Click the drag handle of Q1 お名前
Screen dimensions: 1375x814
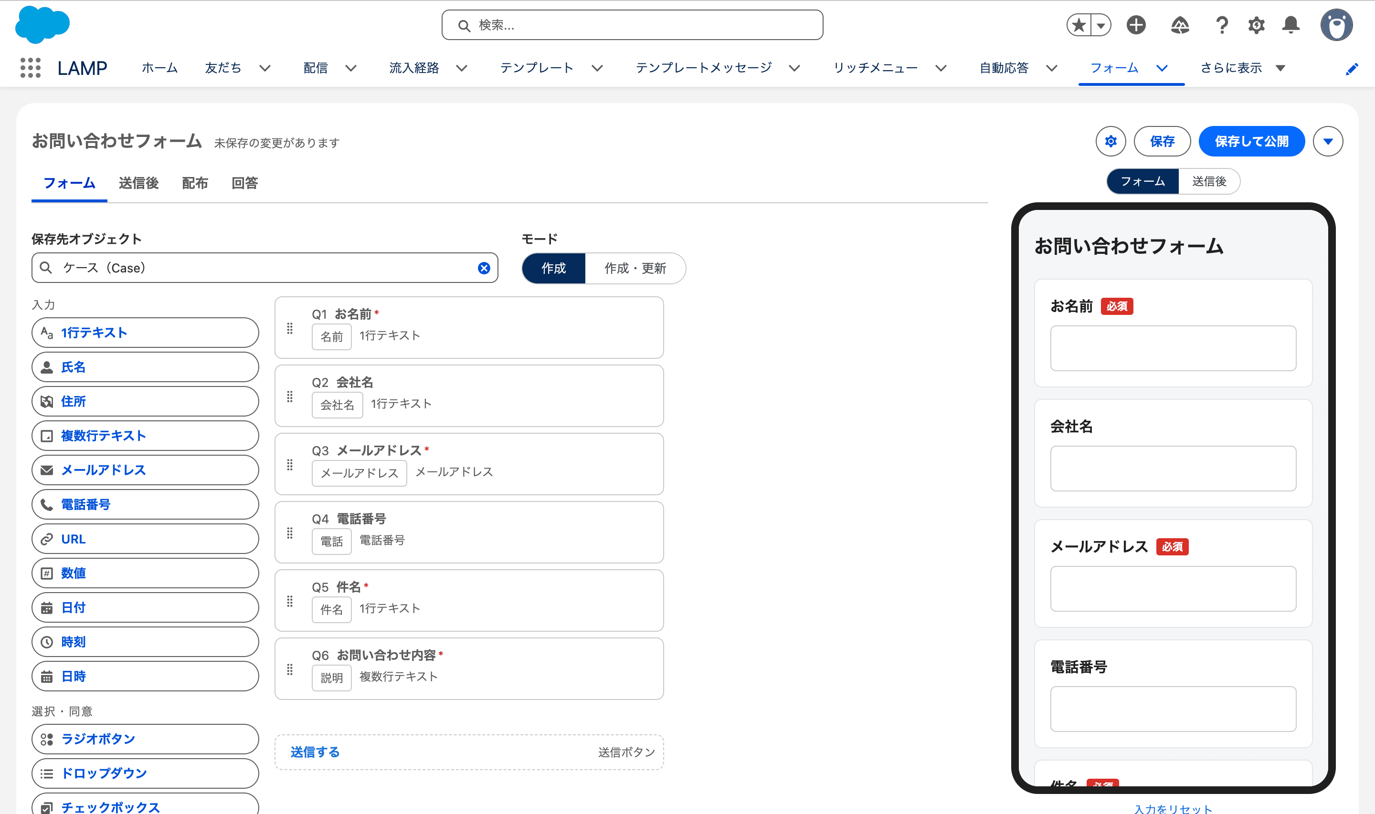point(290,329)
